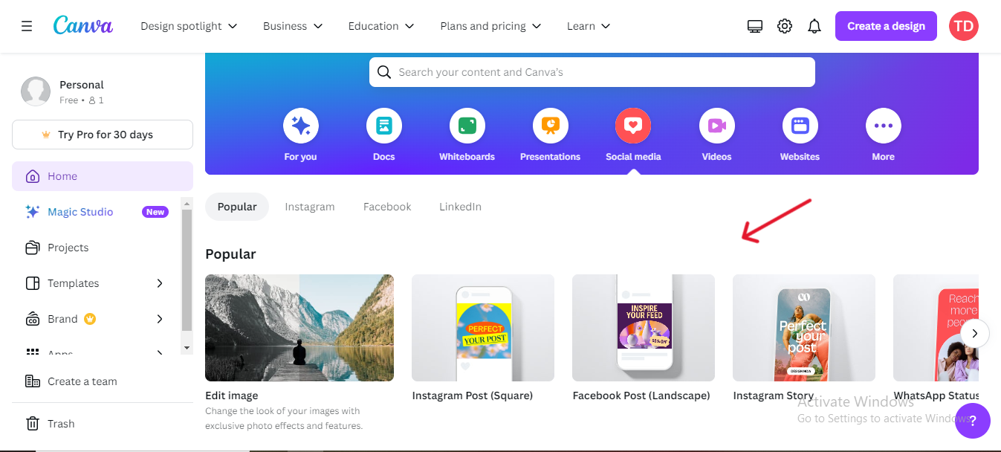
Task: Open the help question mark button
Action: (x=973, y=421)
